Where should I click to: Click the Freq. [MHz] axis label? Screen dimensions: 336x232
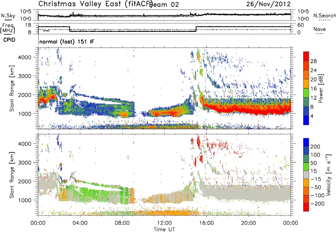click(x=8, y=28)
